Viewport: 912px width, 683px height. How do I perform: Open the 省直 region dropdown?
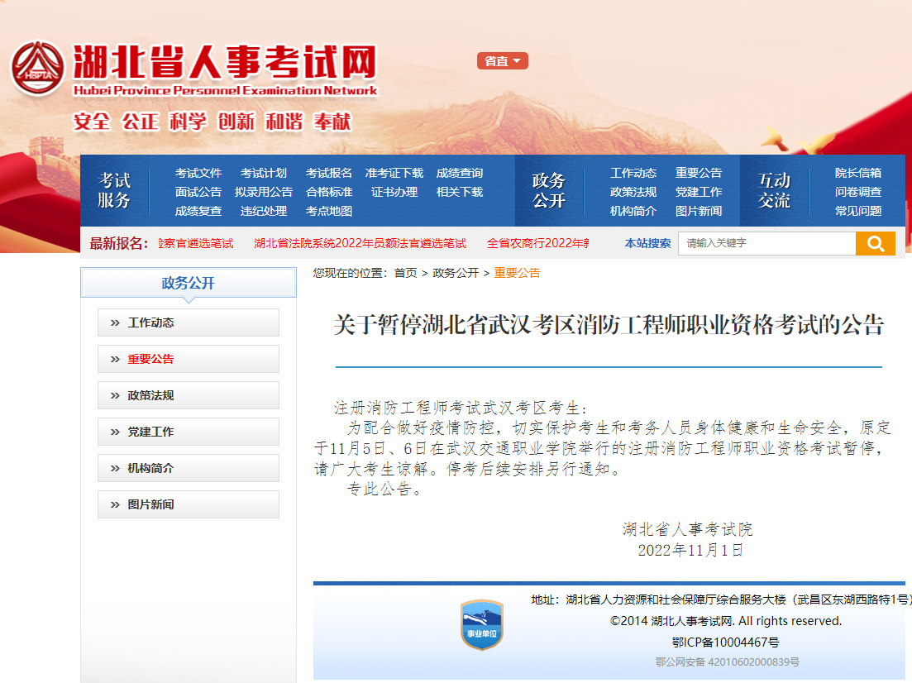[502, 61]
